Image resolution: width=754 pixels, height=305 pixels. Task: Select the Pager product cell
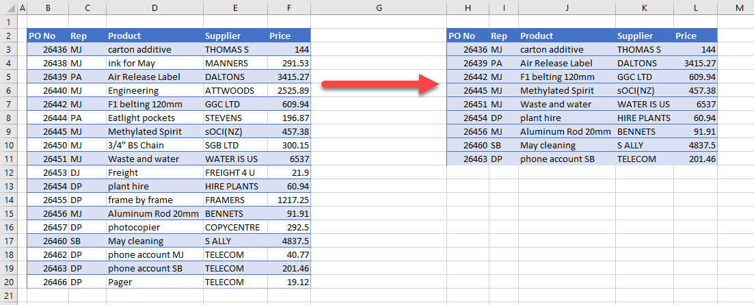click(x=154, y=282)
